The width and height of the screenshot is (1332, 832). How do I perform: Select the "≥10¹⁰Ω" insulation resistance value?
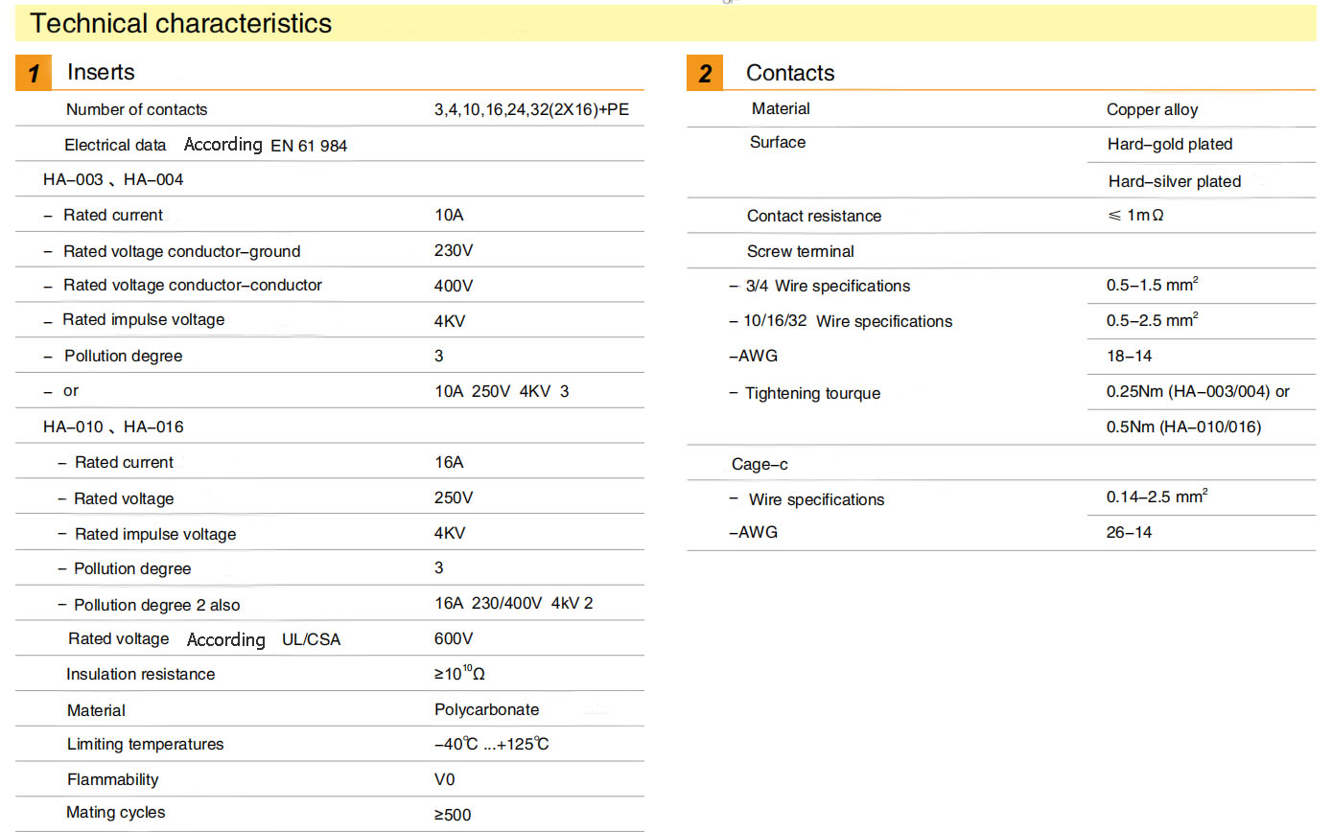[459, 673]
